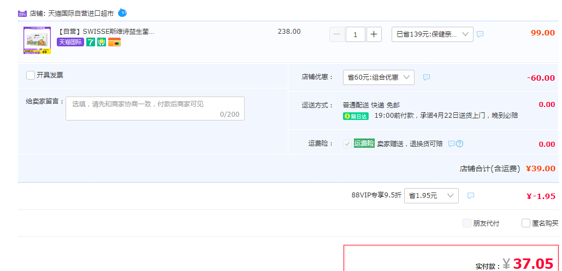
Task: Click the quantity field showing 1
Action: [x=356, y=34]
